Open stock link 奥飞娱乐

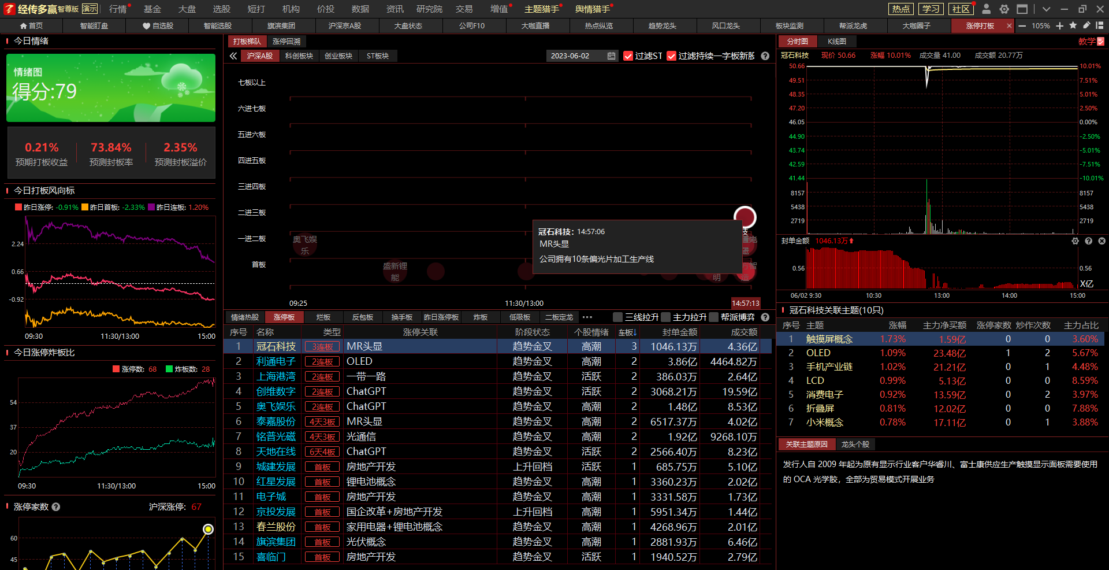276,406
